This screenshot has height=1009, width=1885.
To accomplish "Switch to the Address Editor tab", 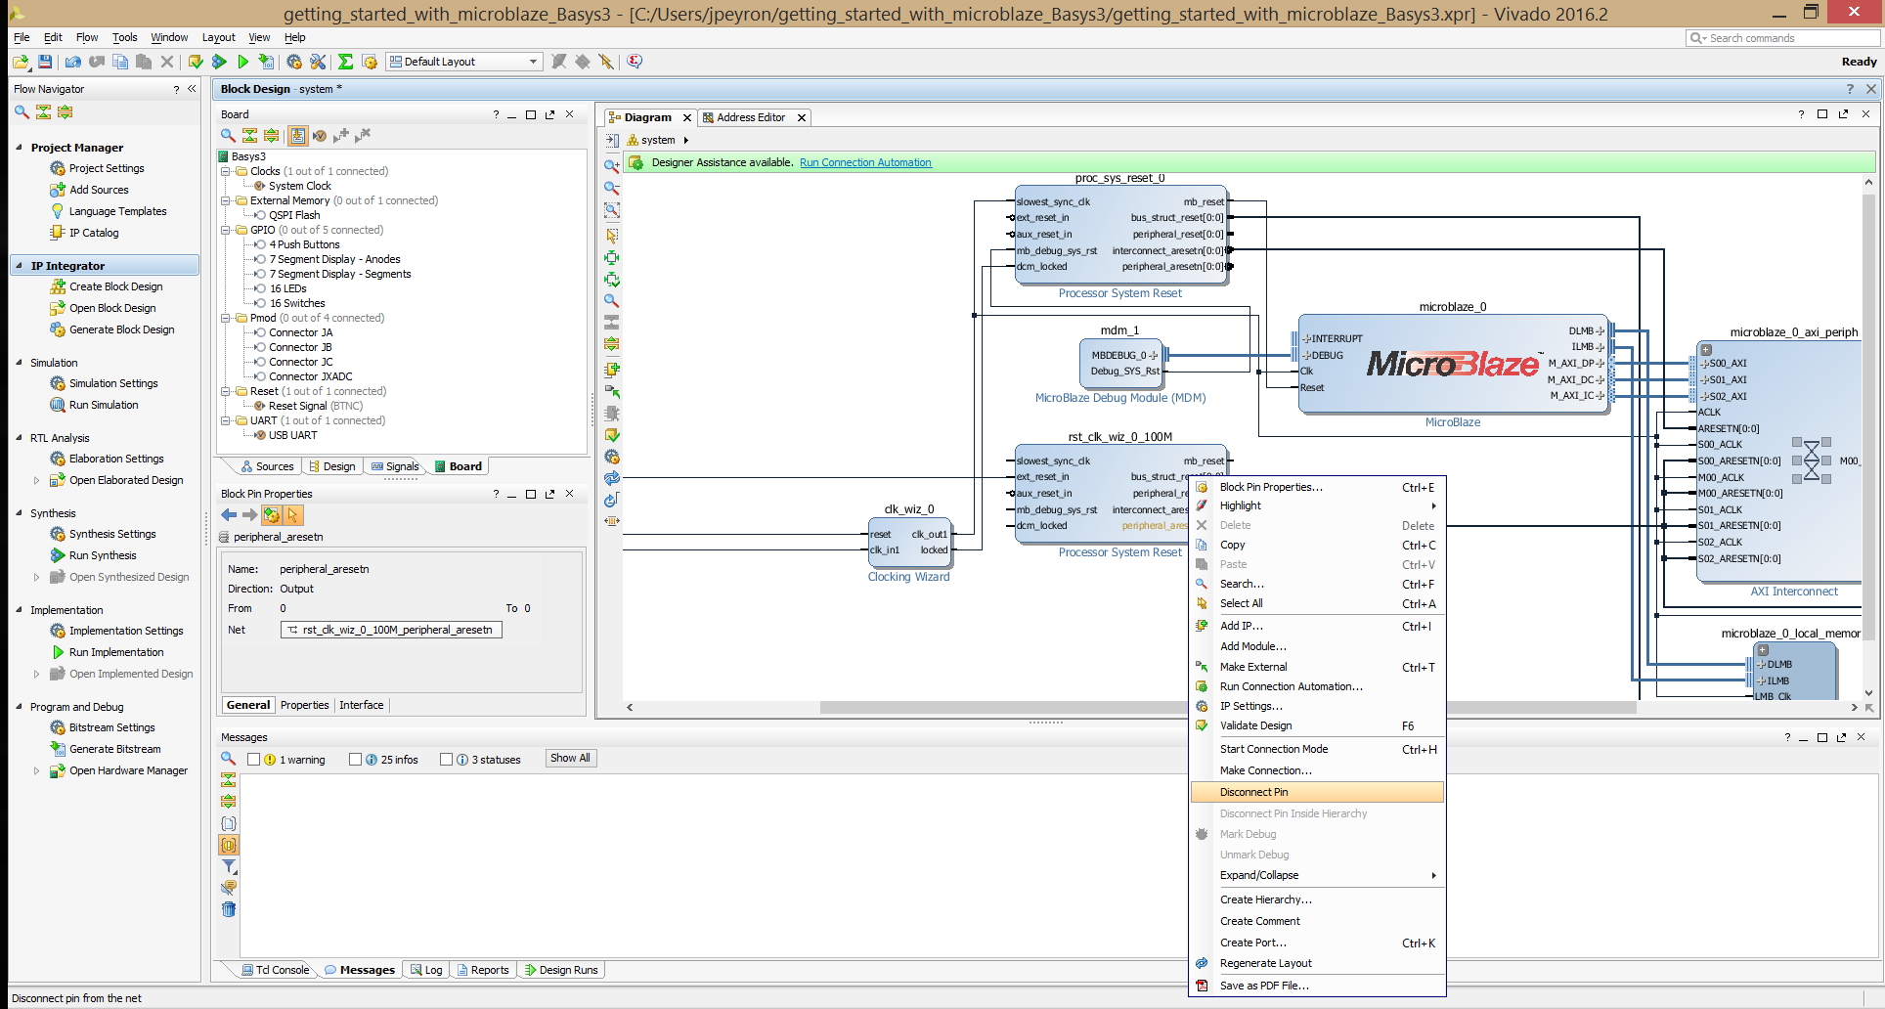I will point(751,117).
